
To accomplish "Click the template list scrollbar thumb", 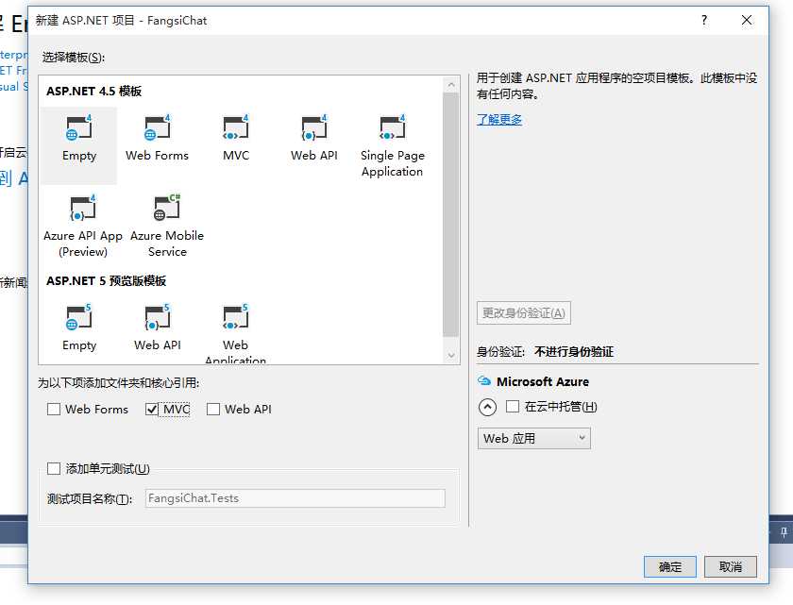I will [x=450, y=214].
